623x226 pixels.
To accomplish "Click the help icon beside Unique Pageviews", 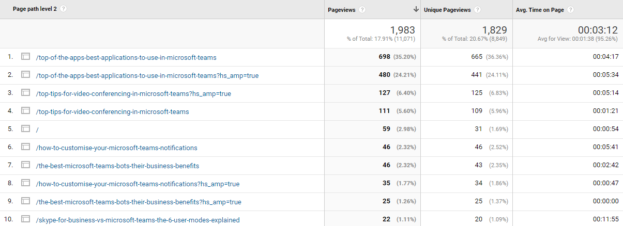I will 477,10.
